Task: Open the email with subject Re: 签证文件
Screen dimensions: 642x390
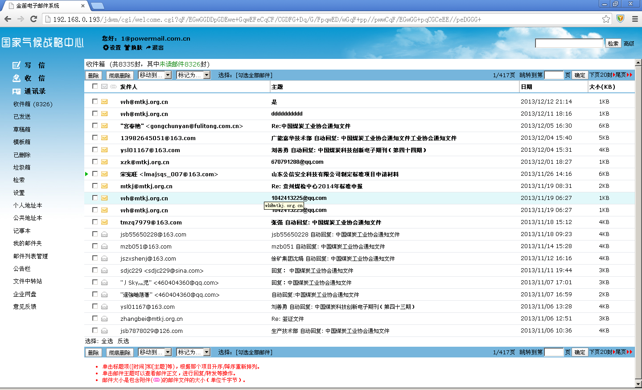Action: coord(288,319)
